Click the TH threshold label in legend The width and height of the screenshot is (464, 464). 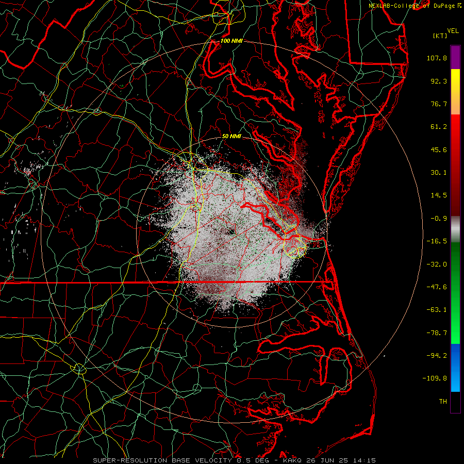pos(443,402)
